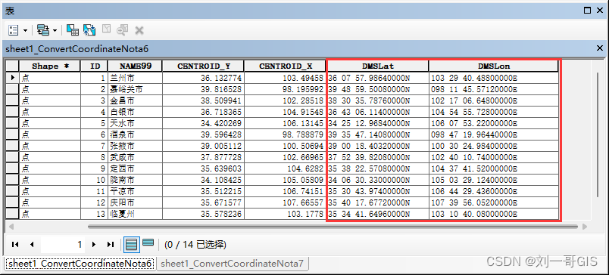Click the Delete Selected toolbar icon
This screenshot has height=275, width=609.
[139, 30]
